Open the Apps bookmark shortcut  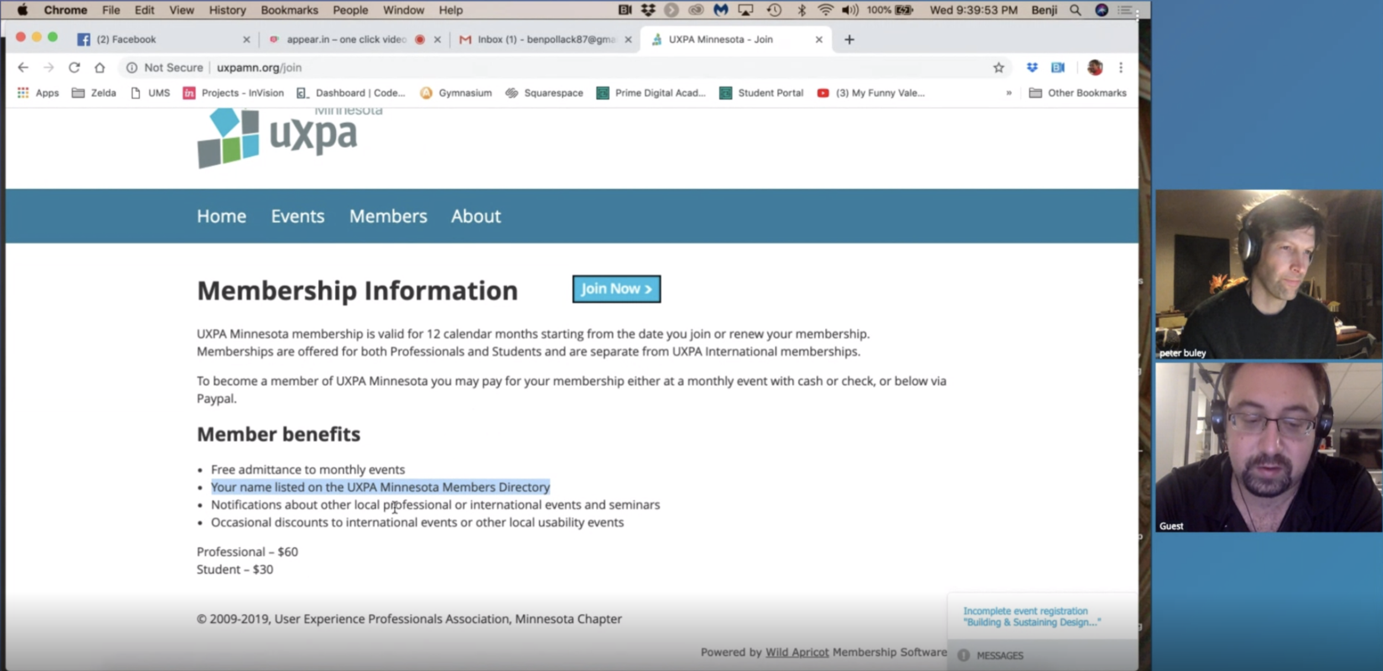38,93
